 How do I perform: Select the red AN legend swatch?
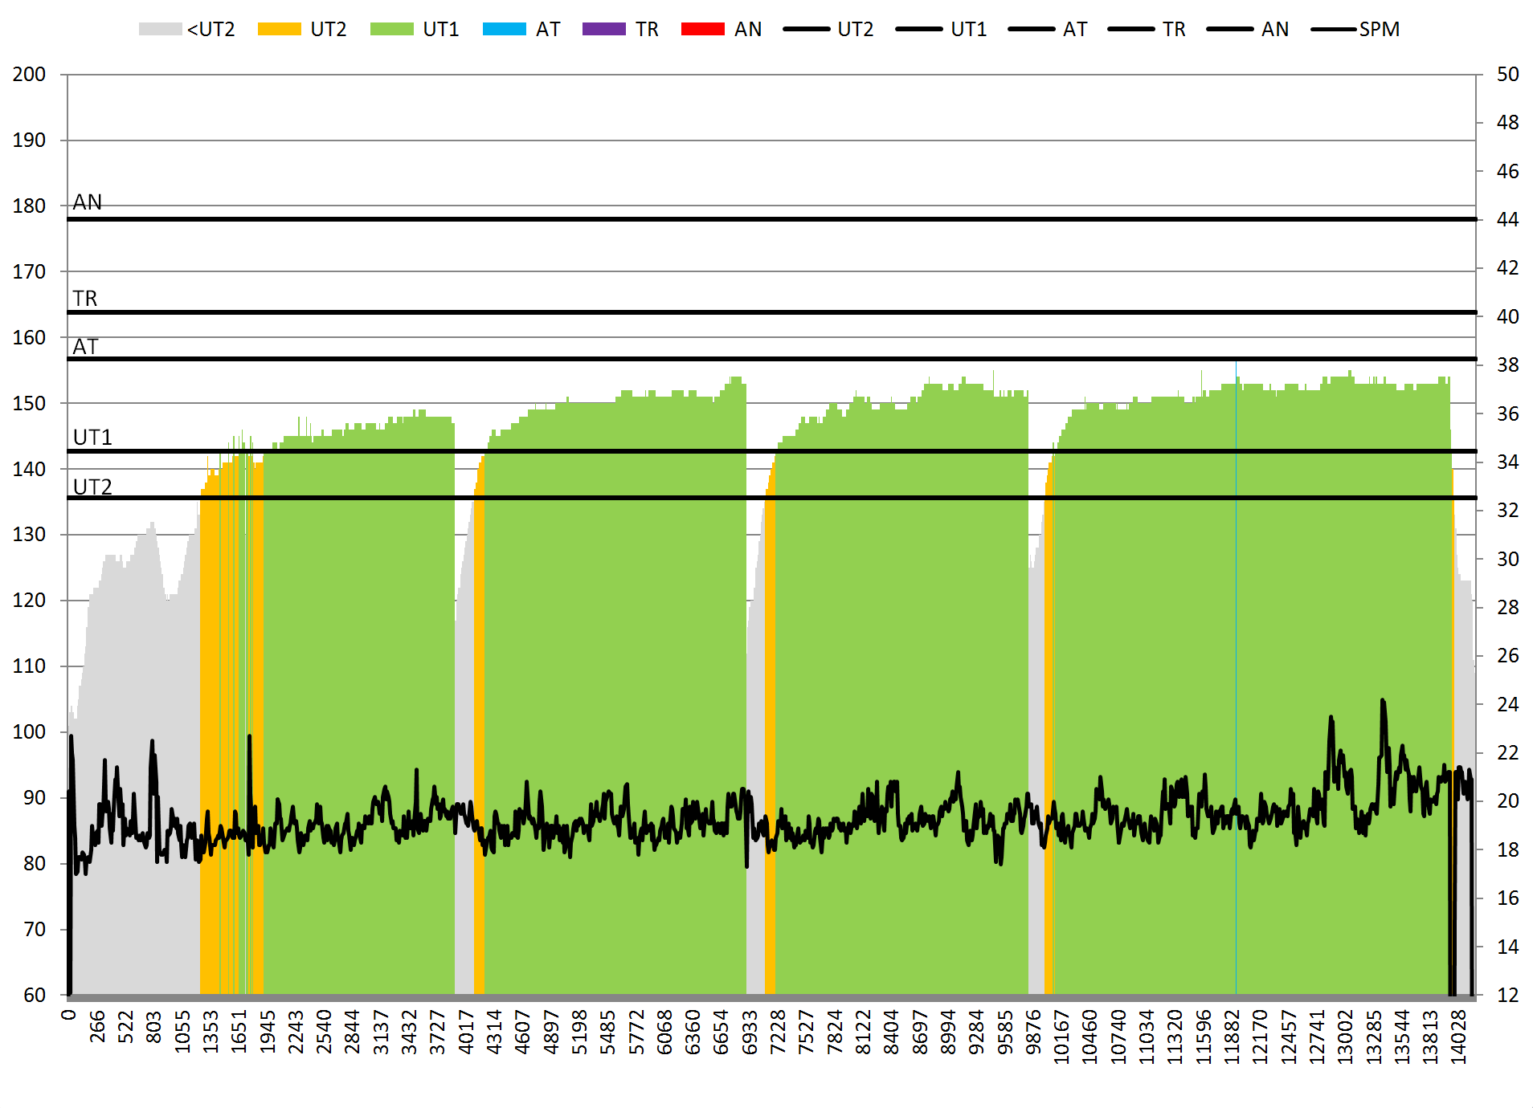702,30
